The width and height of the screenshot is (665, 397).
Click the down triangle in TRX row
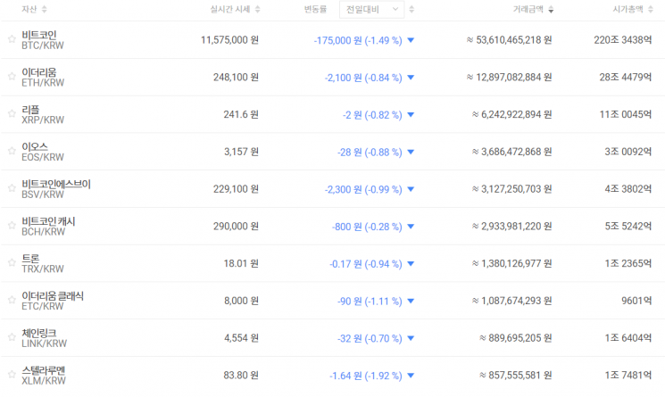(411, 264)
